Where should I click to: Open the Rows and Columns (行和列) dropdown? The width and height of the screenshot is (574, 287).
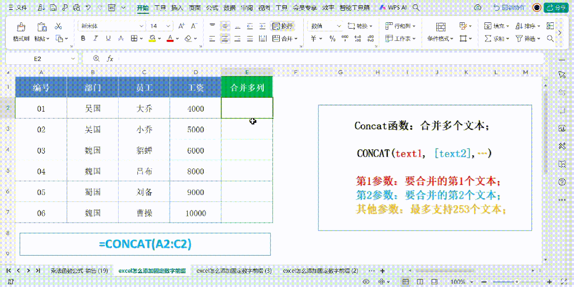click(401, 27)
